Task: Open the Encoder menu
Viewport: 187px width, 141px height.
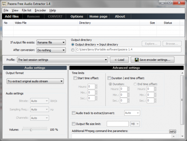Action: [40, 10]
